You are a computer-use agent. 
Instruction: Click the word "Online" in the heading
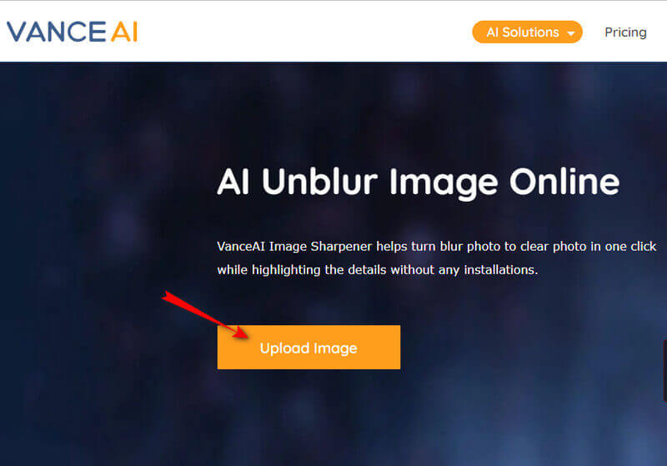tap(564, 182)
